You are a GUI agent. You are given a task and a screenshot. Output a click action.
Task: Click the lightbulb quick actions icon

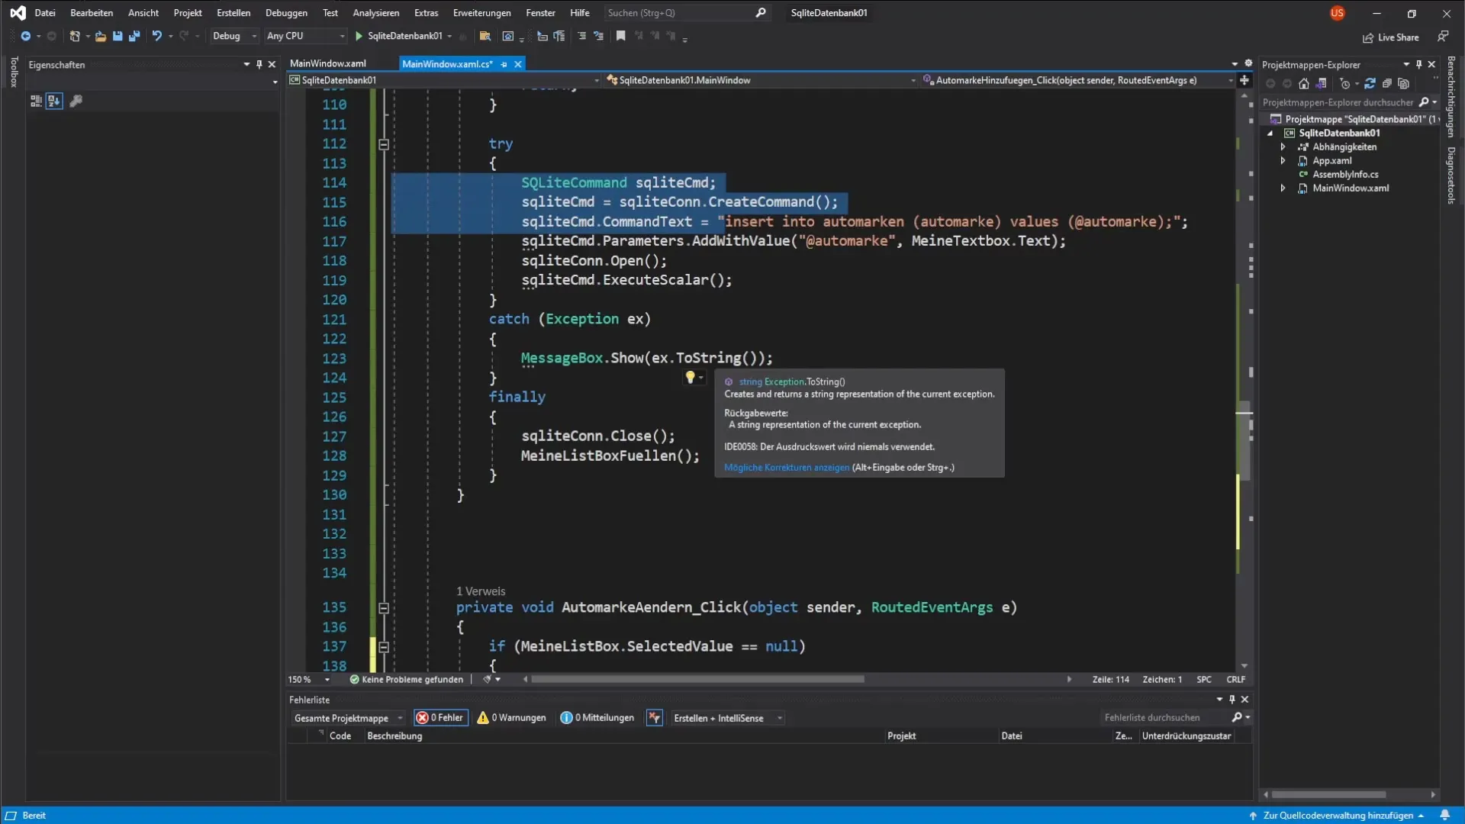691,377
